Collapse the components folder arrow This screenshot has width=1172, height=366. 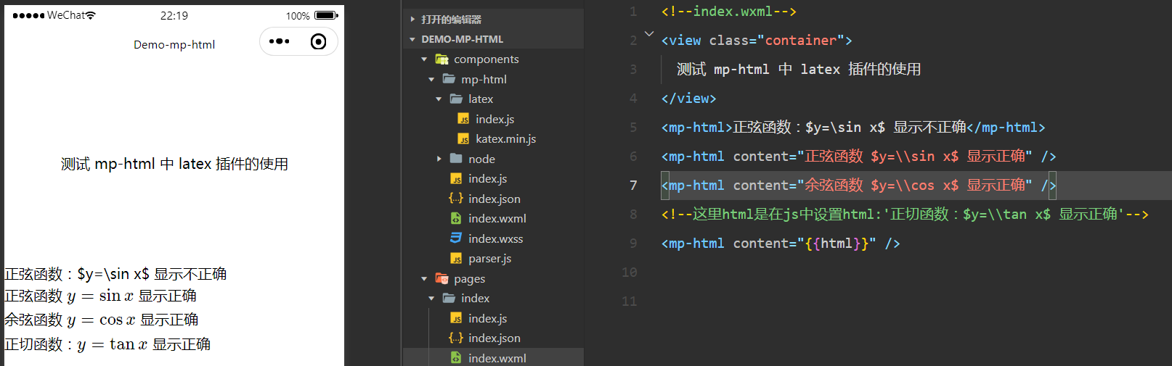[424, 59]
